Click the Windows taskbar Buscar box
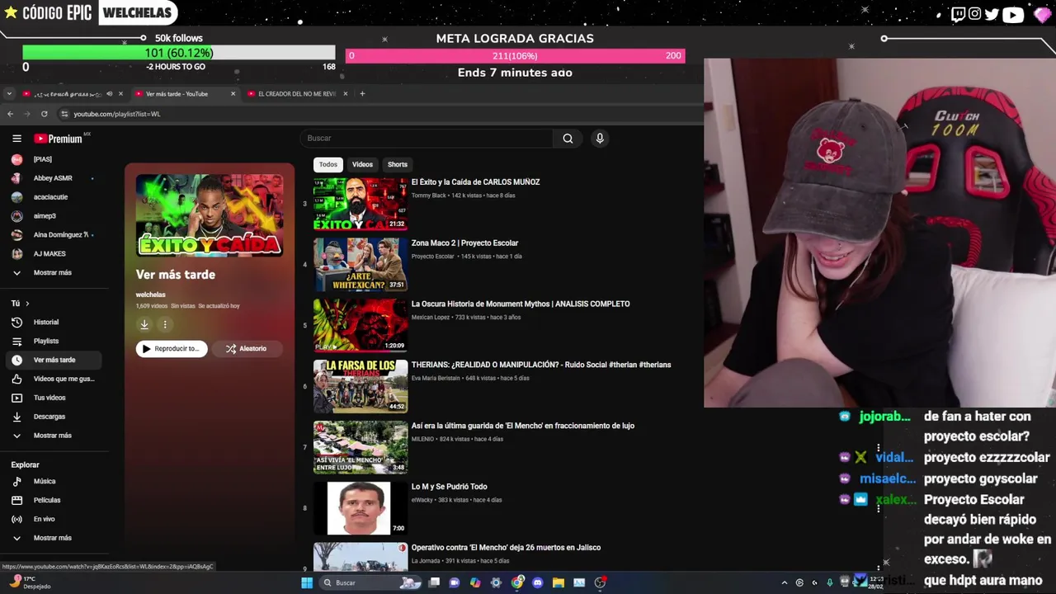The height and width of the screenshot is (594, 1056). pos(371,582)
